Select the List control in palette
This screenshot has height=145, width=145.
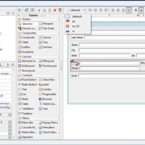22,94
